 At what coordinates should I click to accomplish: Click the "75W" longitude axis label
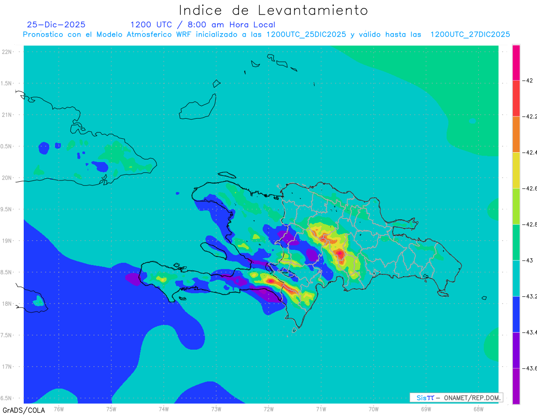(111, 409)
